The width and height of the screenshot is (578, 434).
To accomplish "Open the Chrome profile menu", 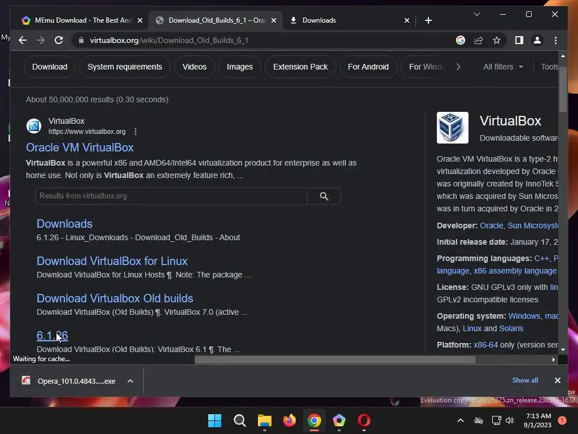I will pyautogui.click(x=537, y=40).
